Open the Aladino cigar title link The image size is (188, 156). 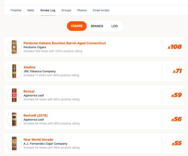(29, 67)
